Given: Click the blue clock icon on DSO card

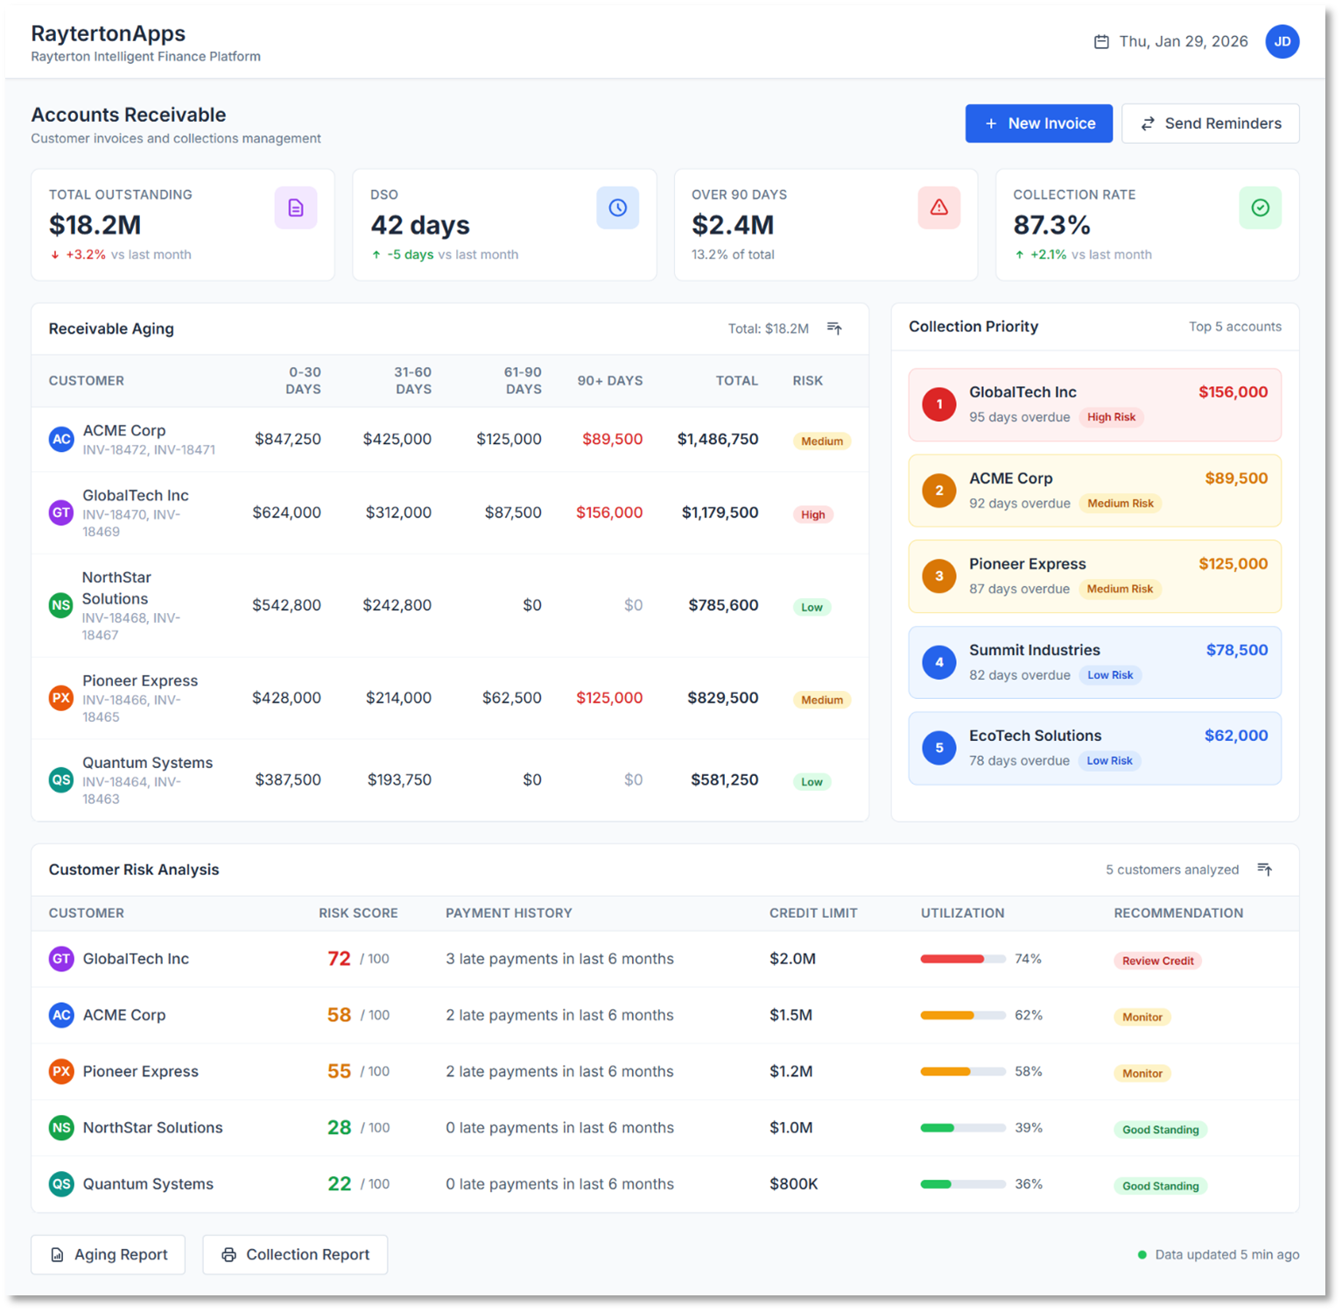Looking at the screenshot, I should tap(617, 208).
